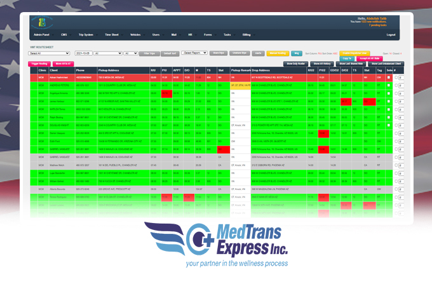The height and width of the screenshot is (284, 432).
Task: Click the APPT column header
Action: click(x=177, y=71)
